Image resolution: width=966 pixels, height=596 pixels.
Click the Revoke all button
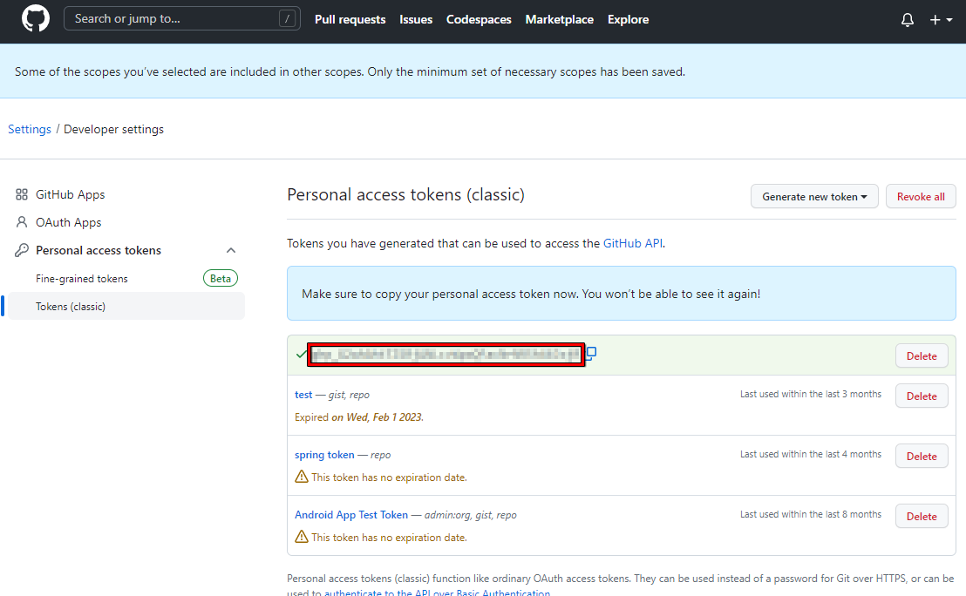pos(921,196)
